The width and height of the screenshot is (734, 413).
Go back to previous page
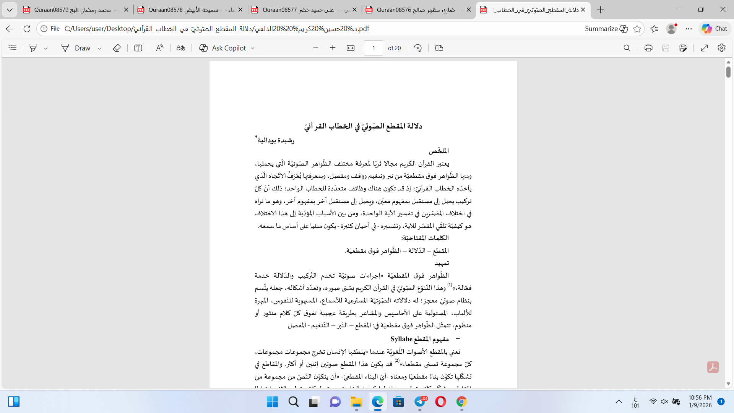10,29
